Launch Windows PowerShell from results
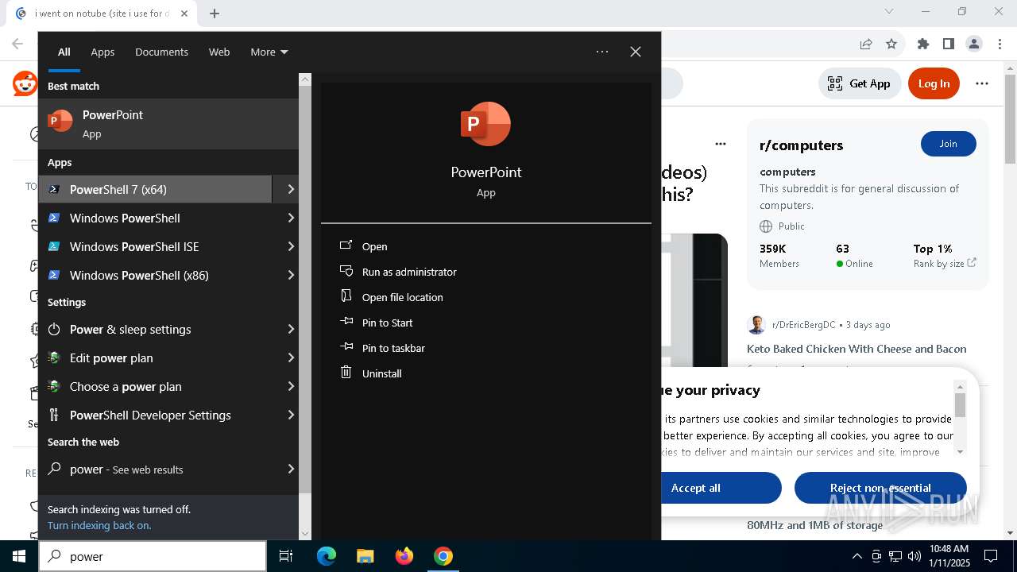Screen dimensions: 1017x572 (156, 218)
